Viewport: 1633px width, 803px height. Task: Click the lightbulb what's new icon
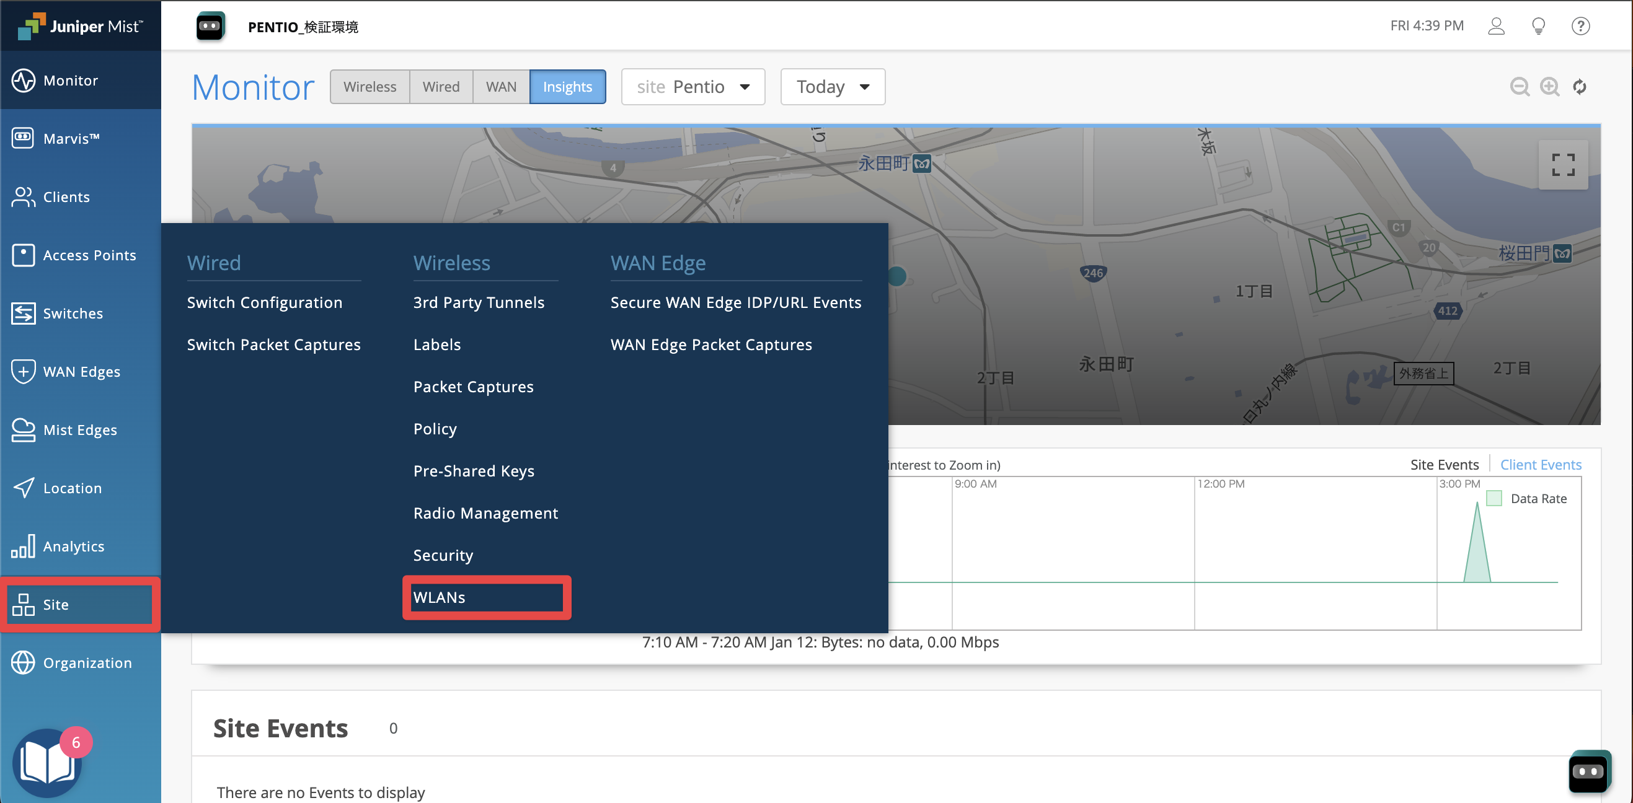(1539, 26)
